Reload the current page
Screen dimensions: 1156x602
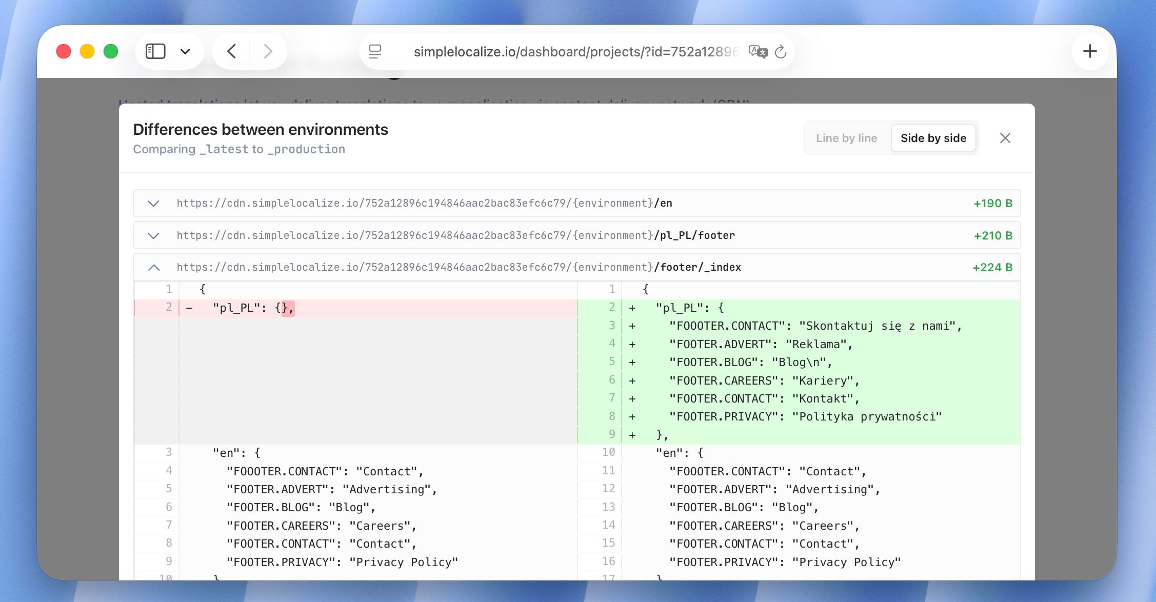[x=781, y=52]
